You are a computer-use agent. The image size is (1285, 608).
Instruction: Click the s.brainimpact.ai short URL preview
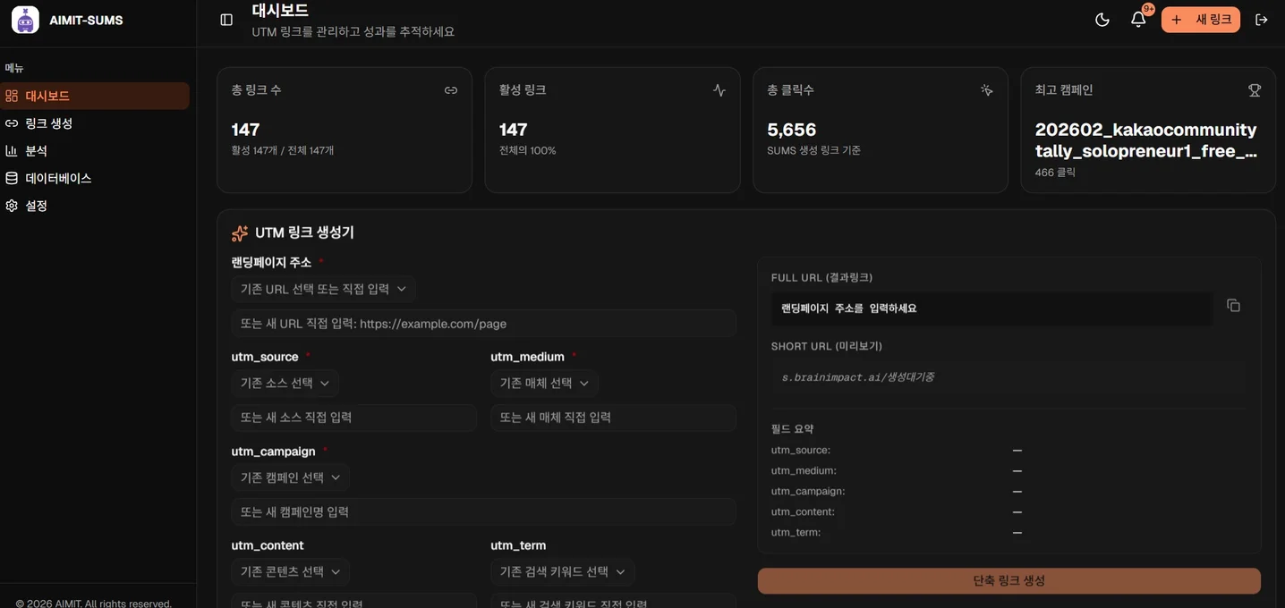pyautogui.click(x=1008, y=377)
